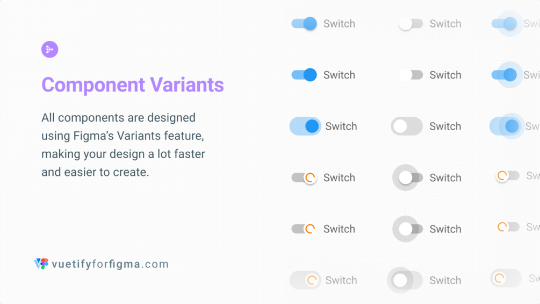Click the Switch label beside the solid blue switch
Image resolution: width=540 pixels, height=304 pixels.
pyautogui.click(x=339, y=75)
